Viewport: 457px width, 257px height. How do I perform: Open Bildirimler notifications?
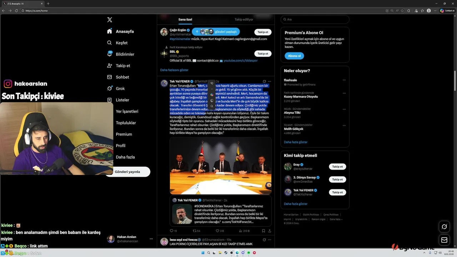[121, 54]
